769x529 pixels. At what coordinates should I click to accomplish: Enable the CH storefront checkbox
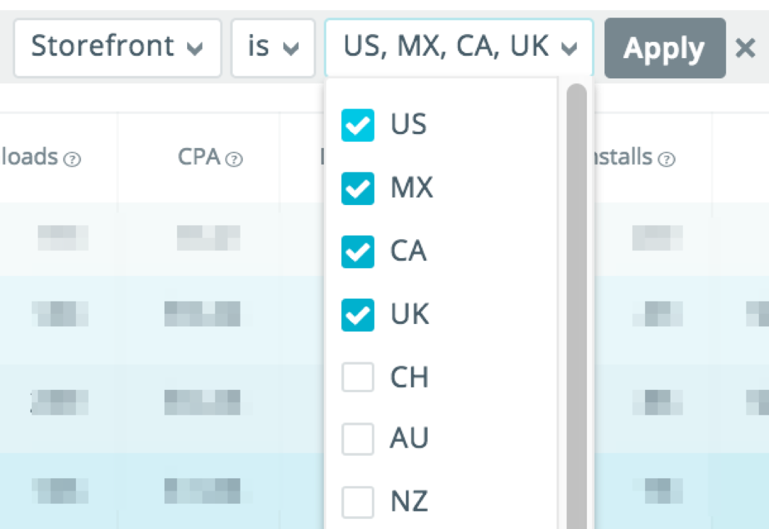(357, 378)
